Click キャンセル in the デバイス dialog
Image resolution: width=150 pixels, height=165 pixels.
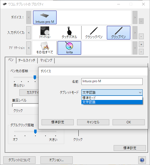point(93,122)
